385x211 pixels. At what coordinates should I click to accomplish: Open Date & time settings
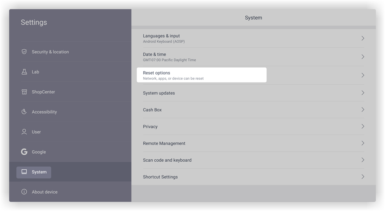coord(253,57)
